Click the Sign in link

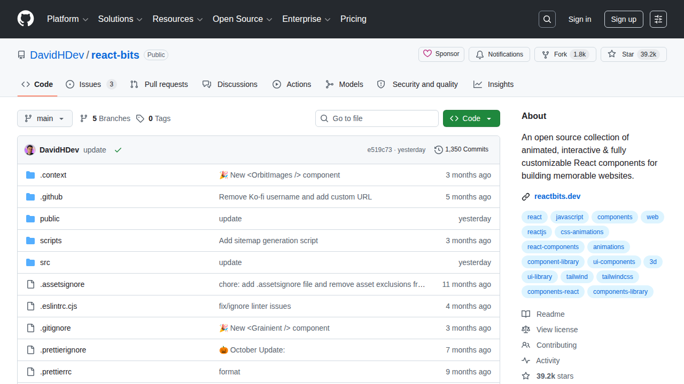click(x=580, y=19)
